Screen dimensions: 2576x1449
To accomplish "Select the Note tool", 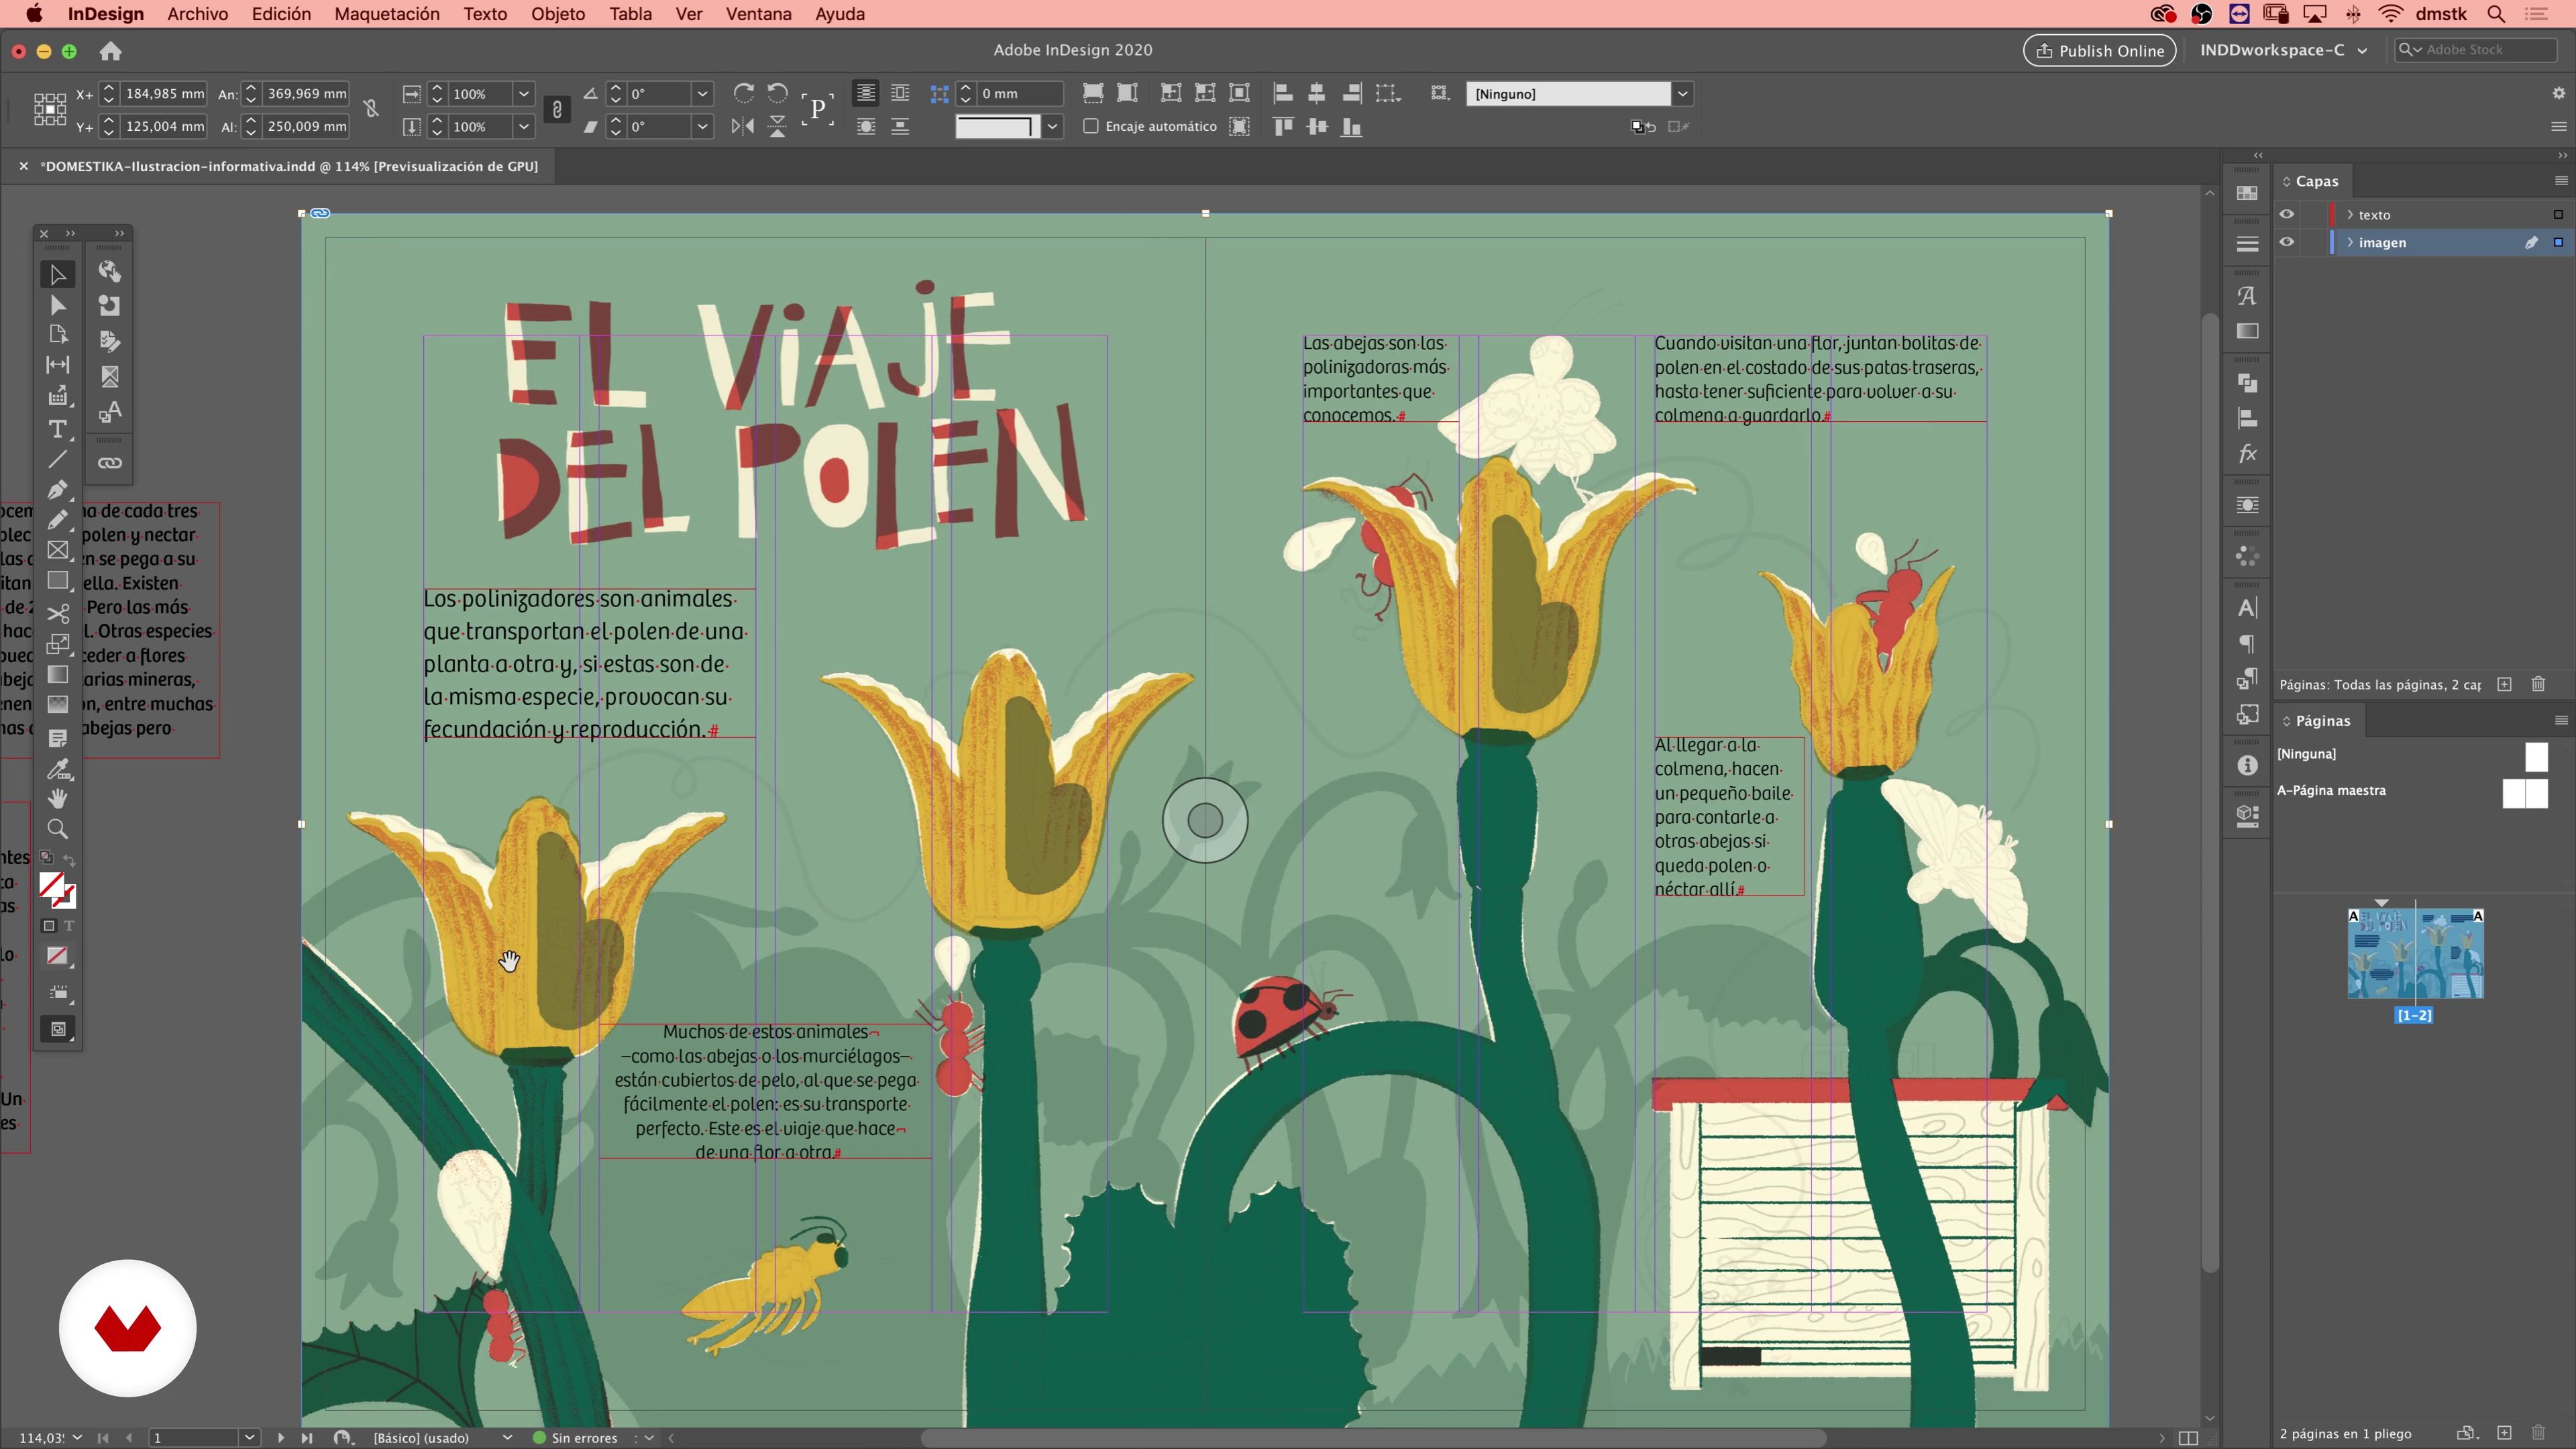I will click(57, 738).
